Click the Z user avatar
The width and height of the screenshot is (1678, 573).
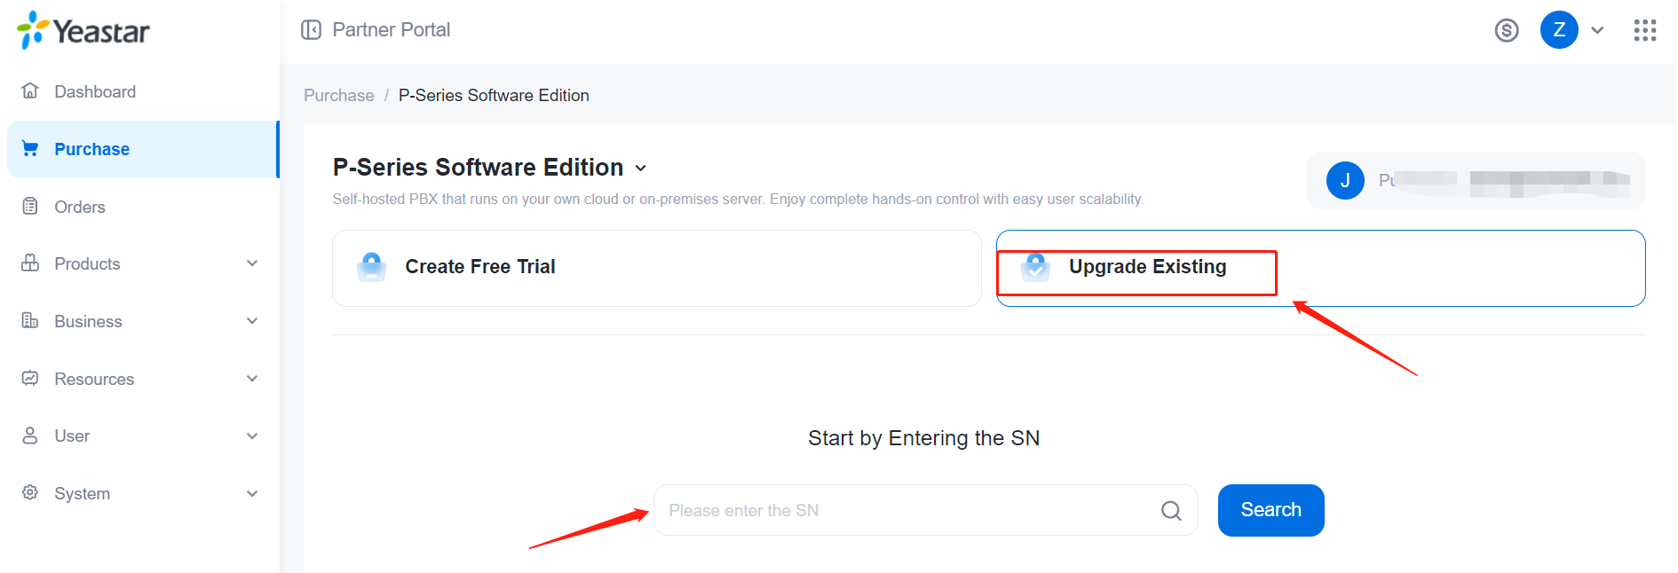tap(1559, 30)
